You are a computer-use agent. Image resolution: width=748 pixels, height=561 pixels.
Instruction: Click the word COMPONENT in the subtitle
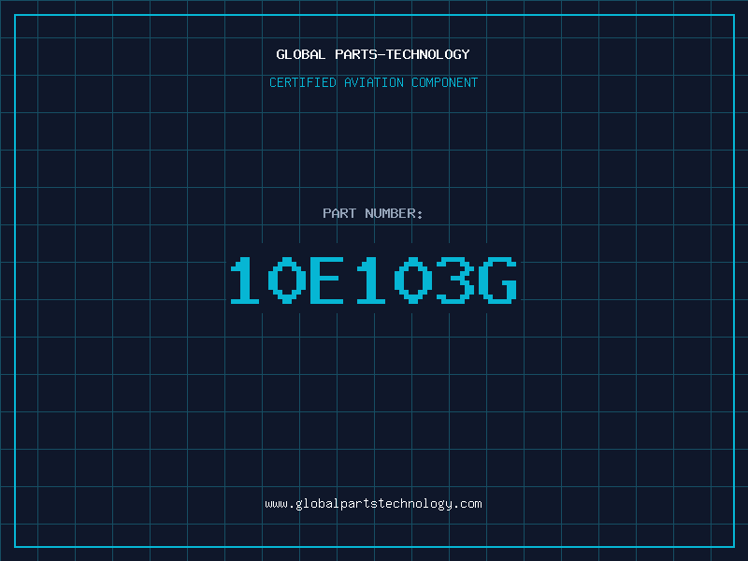pyautogui.click(x=445, y=82)
